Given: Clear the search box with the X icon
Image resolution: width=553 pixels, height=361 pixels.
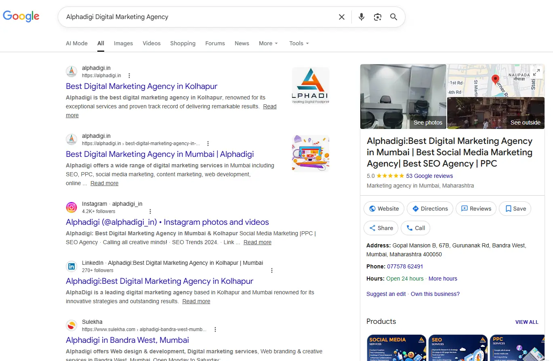Looking at the screenshot, I should click(x=342, y=17).
